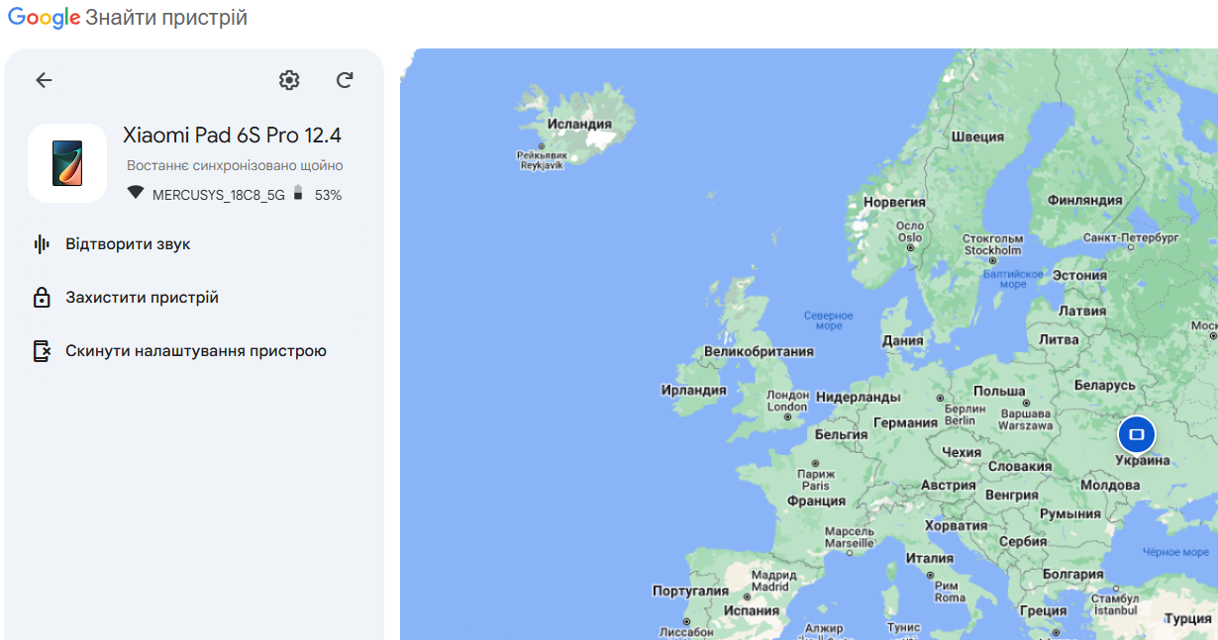Click the back arrow icon
The height and width of the screenshot is (640, 1218).
click(44, 81)
